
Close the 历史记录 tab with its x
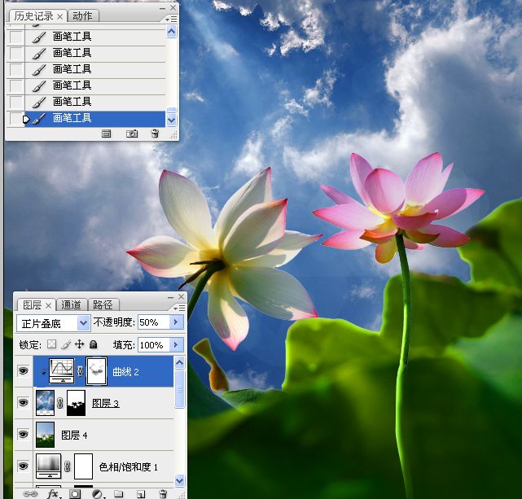[x=60, y=16]
